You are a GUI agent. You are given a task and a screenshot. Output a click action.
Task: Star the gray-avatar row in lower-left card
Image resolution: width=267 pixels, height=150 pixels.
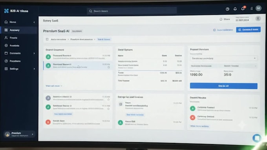[x=108, y=100]
